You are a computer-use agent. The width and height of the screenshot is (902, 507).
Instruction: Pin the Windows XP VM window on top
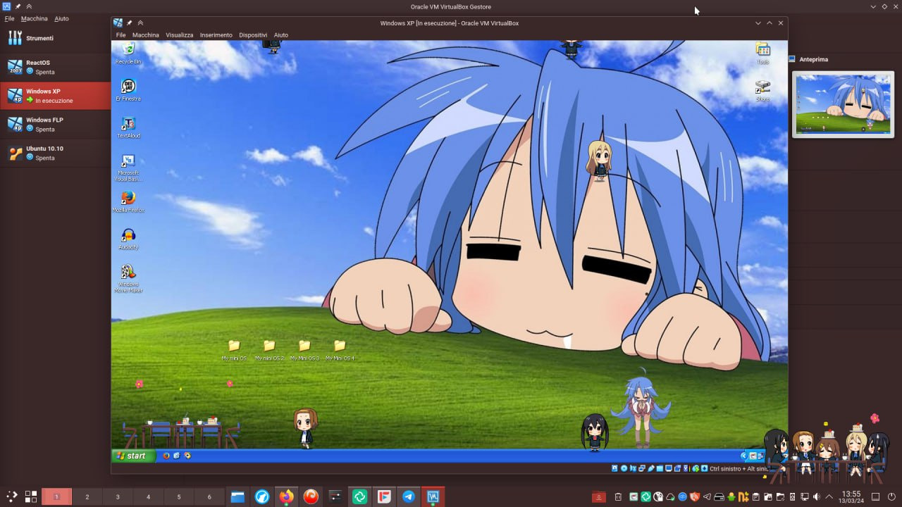tap(130, 23)
